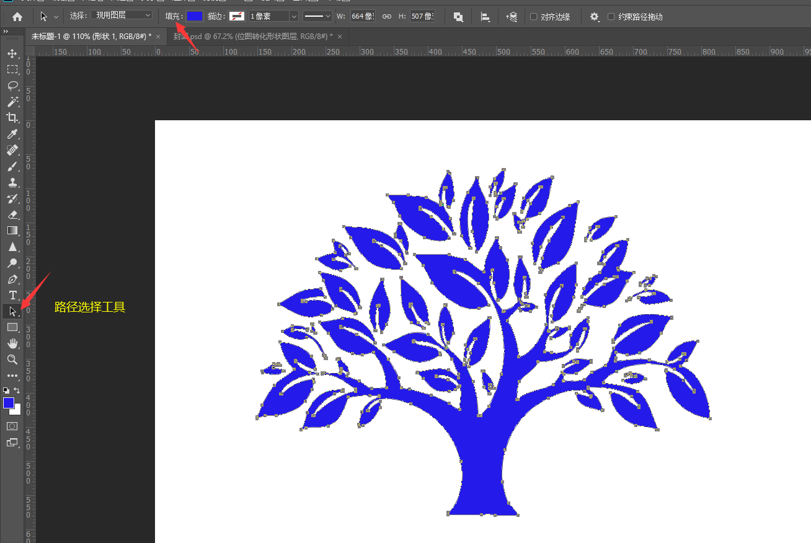The image size is (811, 543).
Task: Toggle link between width and height
Action: [x=387, y=17]
